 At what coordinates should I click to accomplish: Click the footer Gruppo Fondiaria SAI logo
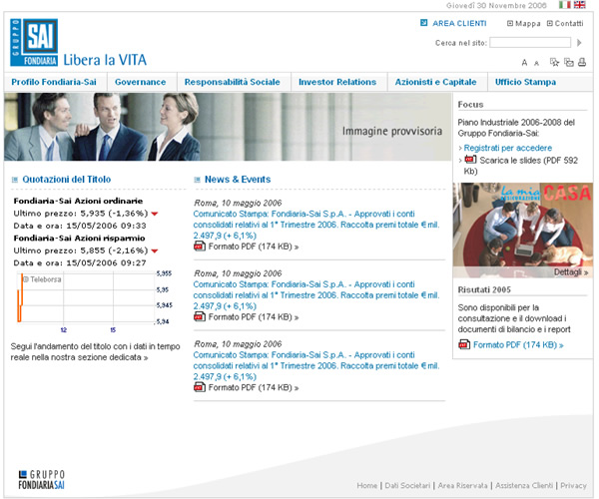point(42,480)
